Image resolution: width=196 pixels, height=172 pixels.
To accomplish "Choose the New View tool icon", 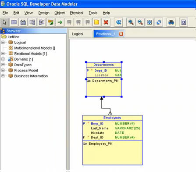I will point(23,22).
